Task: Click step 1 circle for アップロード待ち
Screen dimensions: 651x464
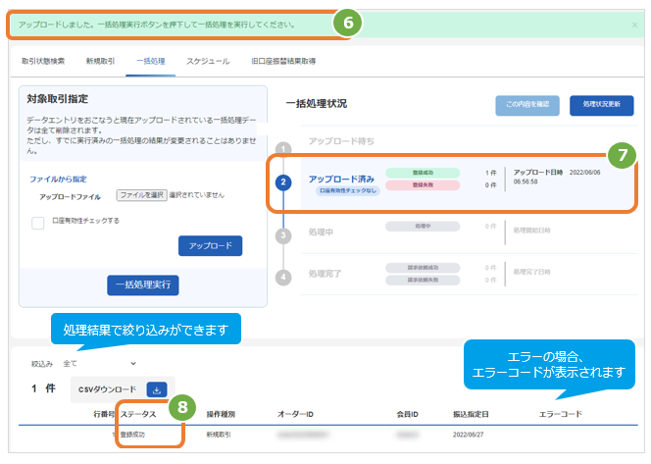Action: click(x=283, y=148)
